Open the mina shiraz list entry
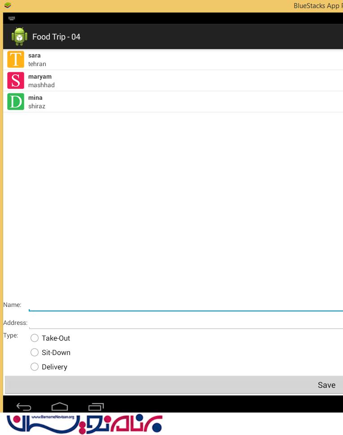This screenshot has width=343, height=435. click(180, 102)
